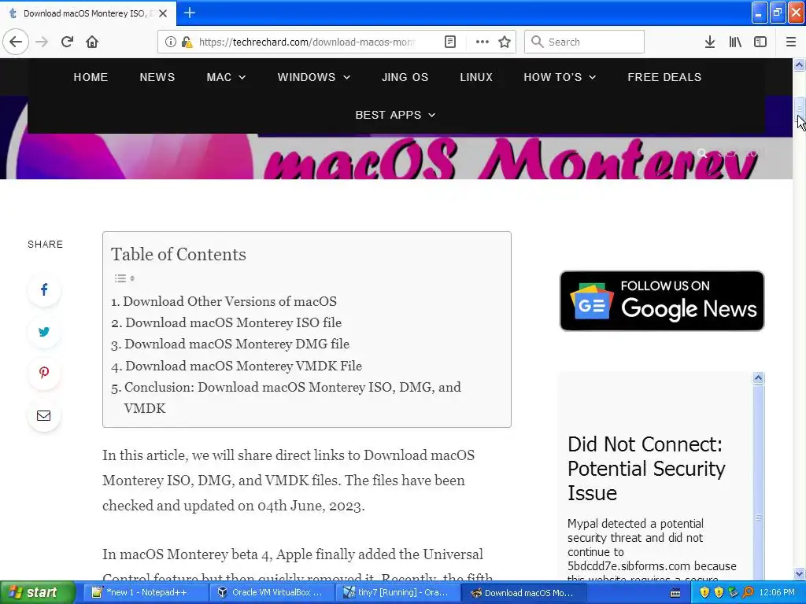This screenshot has height=604, width=806.
Task: Open the HOME menu item
Action: click(91, 77)
